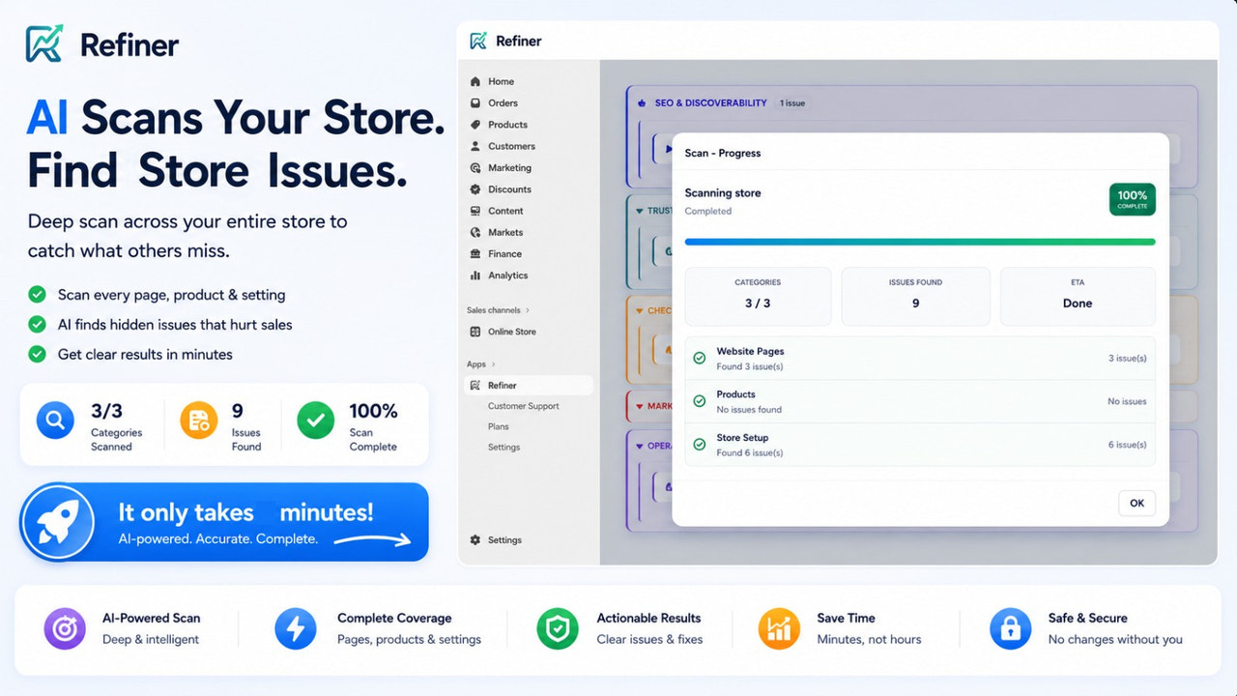The image size is (1237, 696).
Task: Click the Issues Found 9 card
Action: [x=915, y=296]
